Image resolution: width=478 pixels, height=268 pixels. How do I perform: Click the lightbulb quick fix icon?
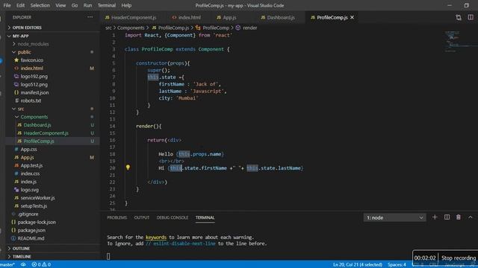[128, 167]
